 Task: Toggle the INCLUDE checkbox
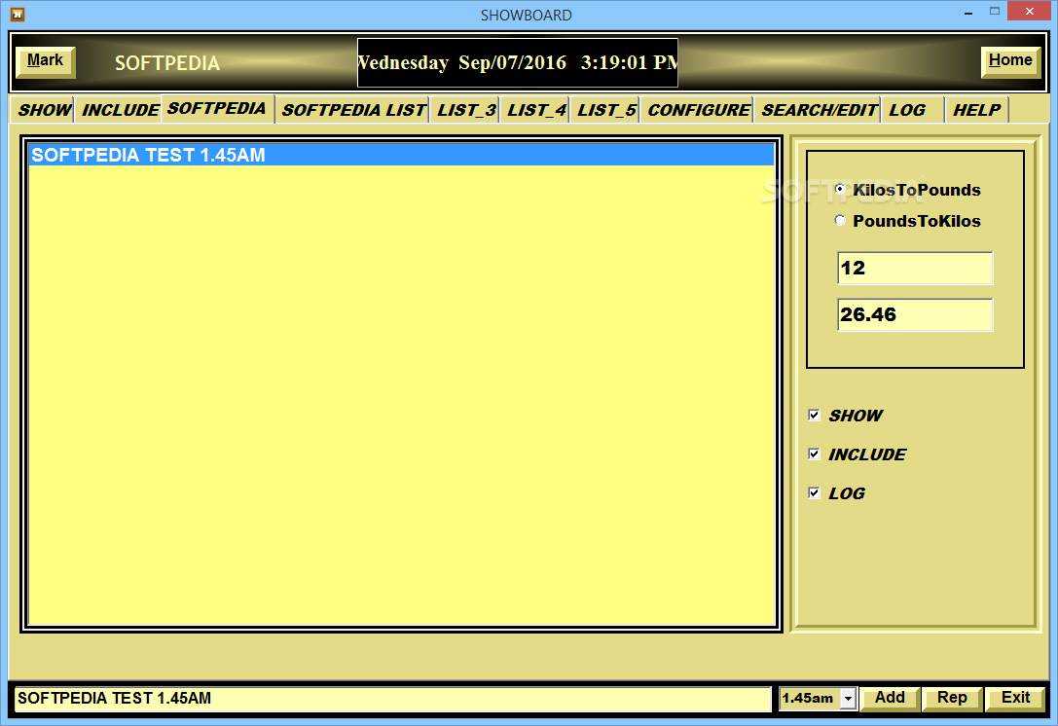[814, 454]
